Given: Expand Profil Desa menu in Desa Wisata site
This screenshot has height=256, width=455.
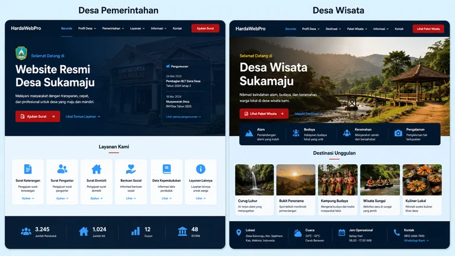Looking at the screenshot, I should point(311,29).
